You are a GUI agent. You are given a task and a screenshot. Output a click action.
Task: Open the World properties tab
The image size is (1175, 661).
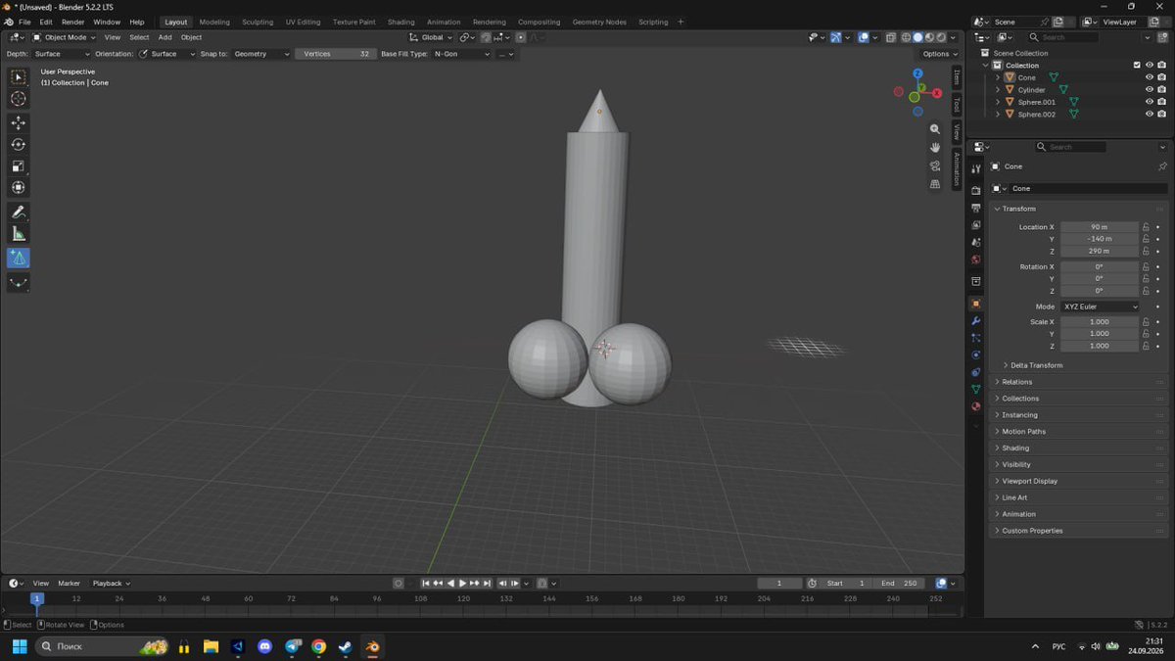point(975,260)
